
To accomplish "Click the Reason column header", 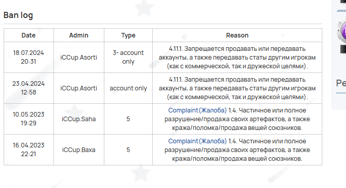I will pos(237,35).
